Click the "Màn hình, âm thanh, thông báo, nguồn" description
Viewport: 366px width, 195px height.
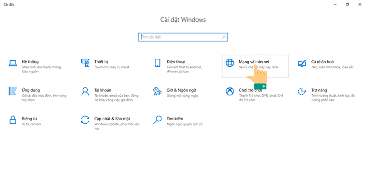(x=41, y=69)
